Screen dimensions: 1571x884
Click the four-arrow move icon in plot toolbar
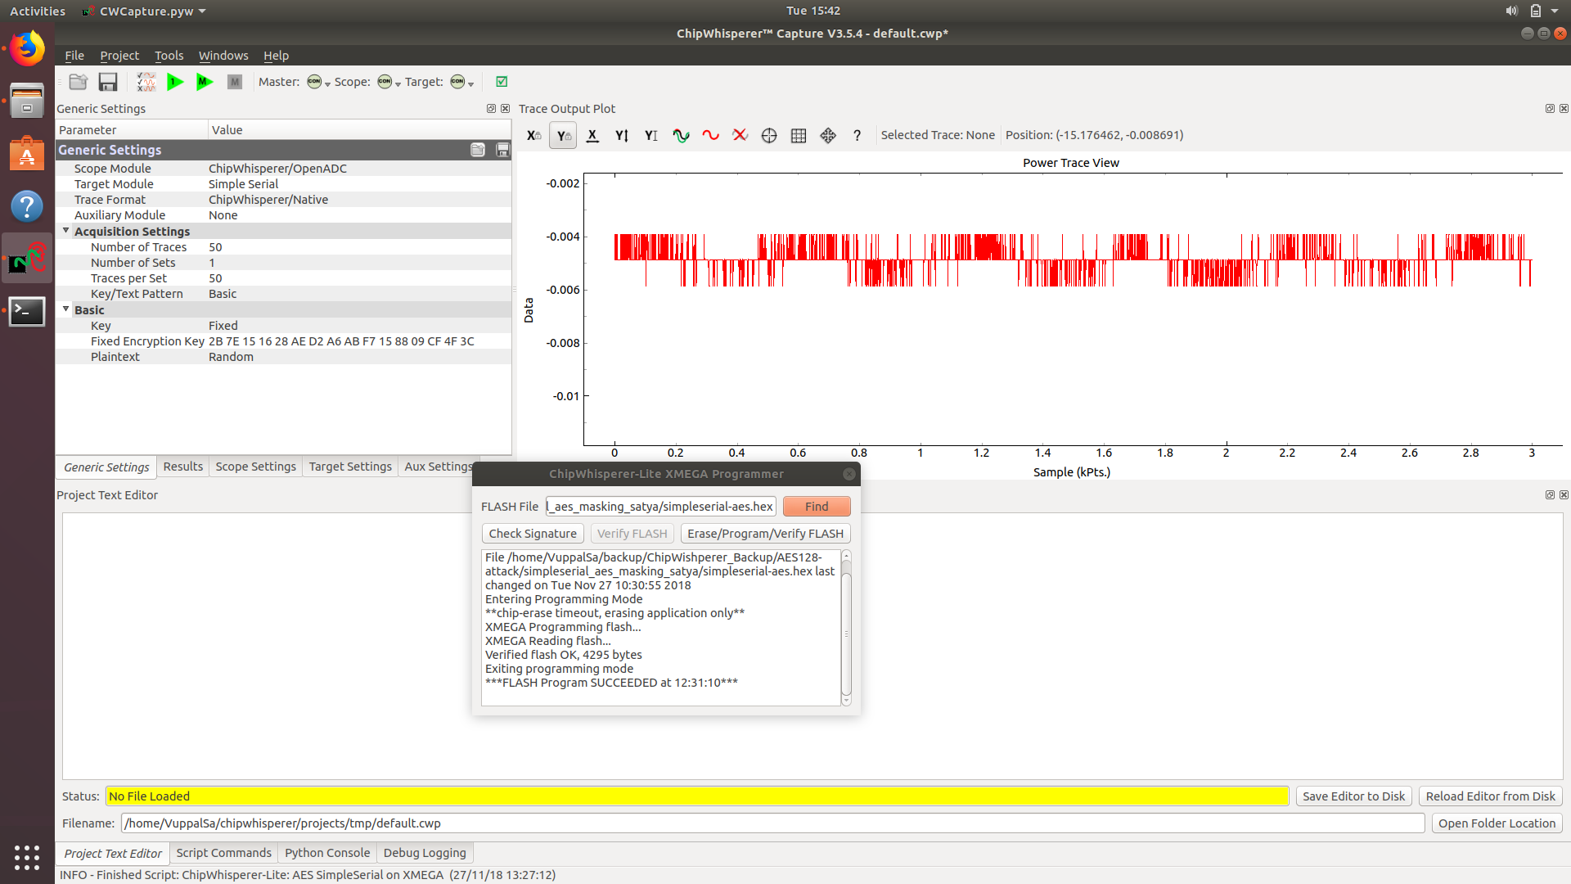click(x=828, y=136)
